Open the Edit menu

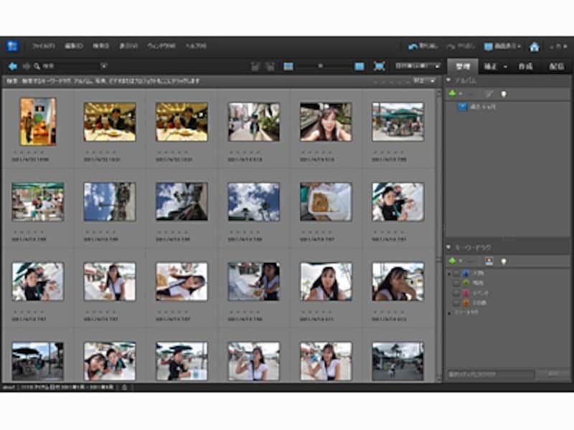coord(74,46)
